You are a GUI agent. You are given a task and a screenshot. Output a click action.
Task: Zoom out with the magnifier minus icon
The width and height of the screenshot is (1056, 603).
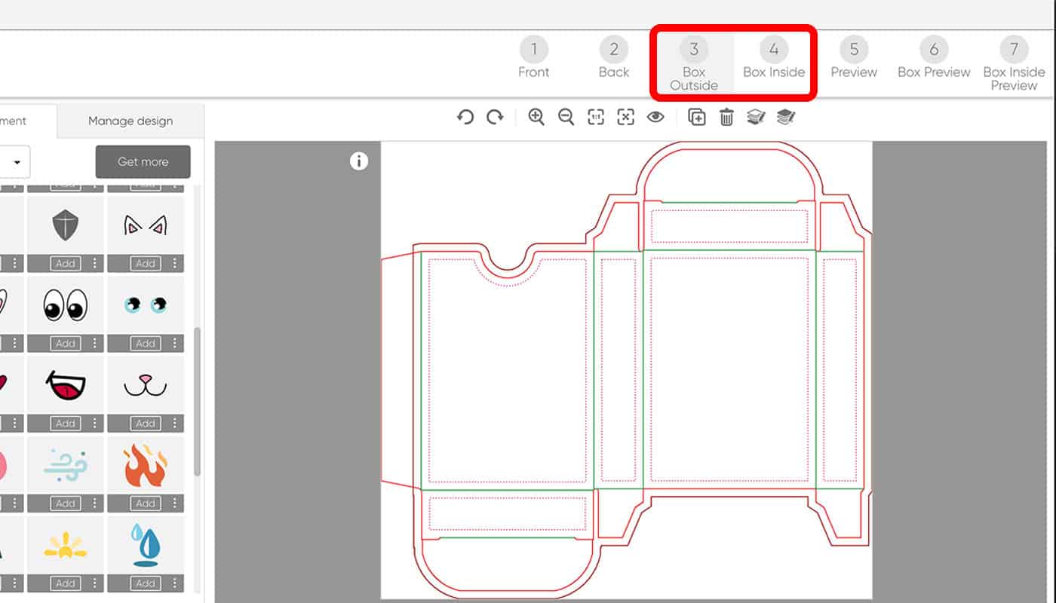pyautogui.click(x=566, y=117)
